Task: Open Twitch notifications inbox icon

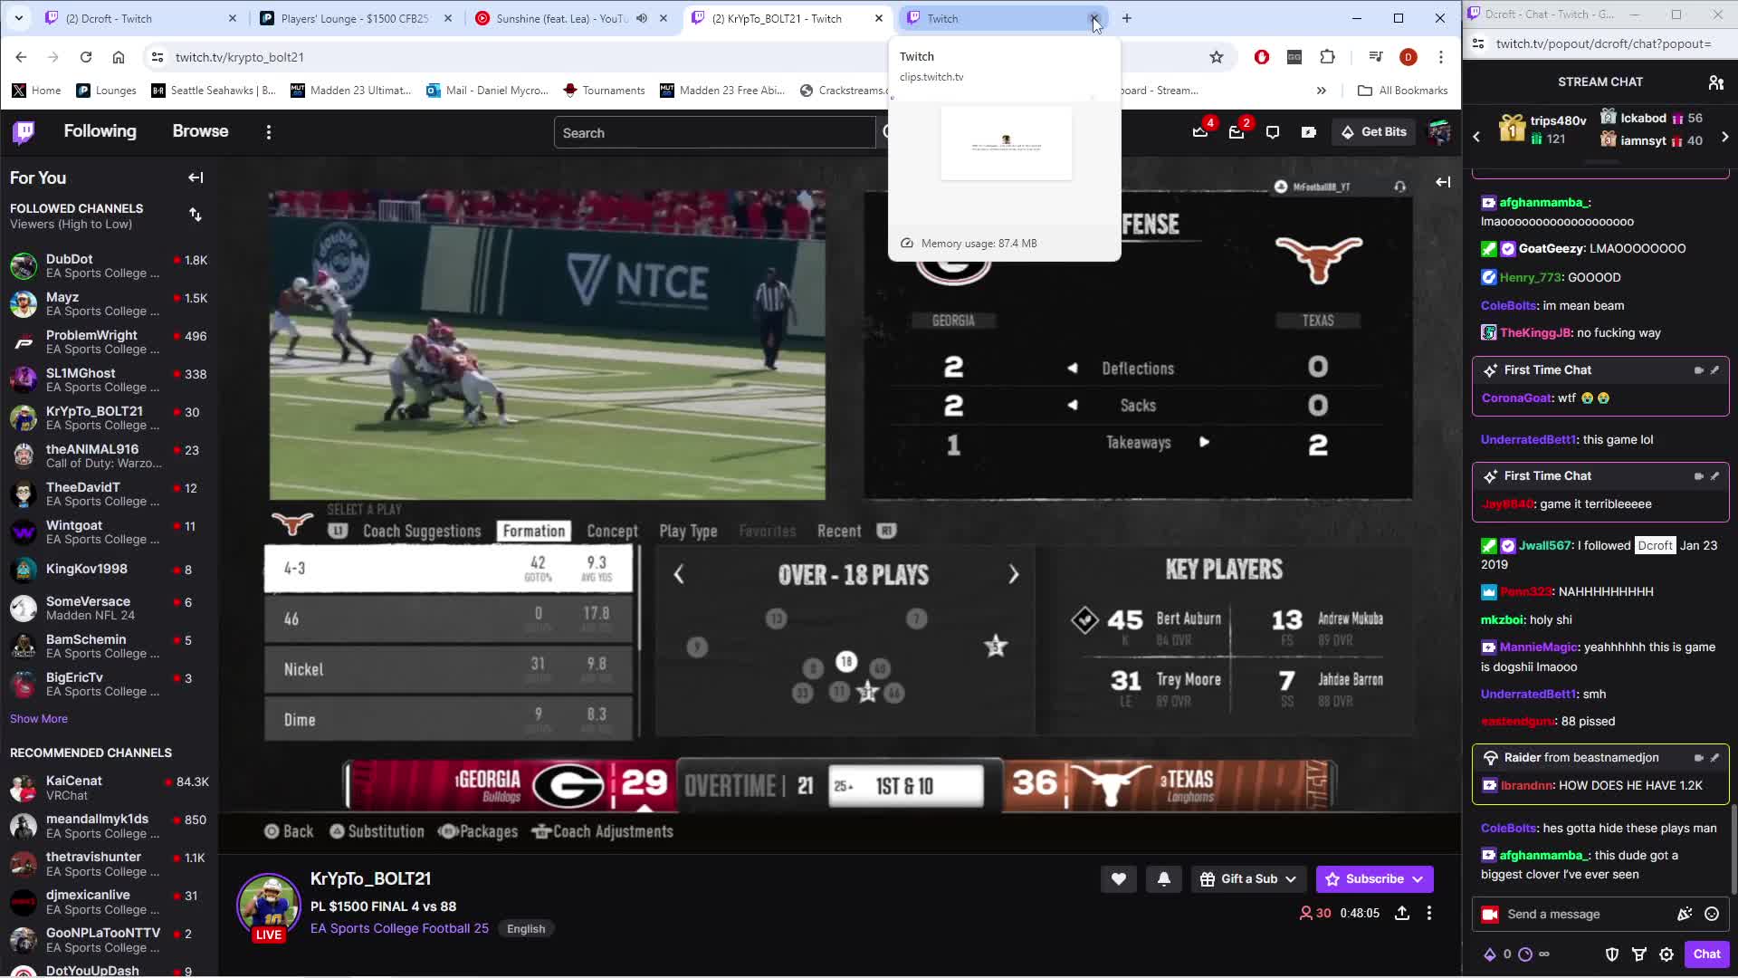Action: [1237, 132]
